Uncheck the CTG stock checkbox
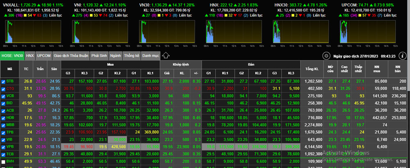410x168 pixels. pos(4,89)
